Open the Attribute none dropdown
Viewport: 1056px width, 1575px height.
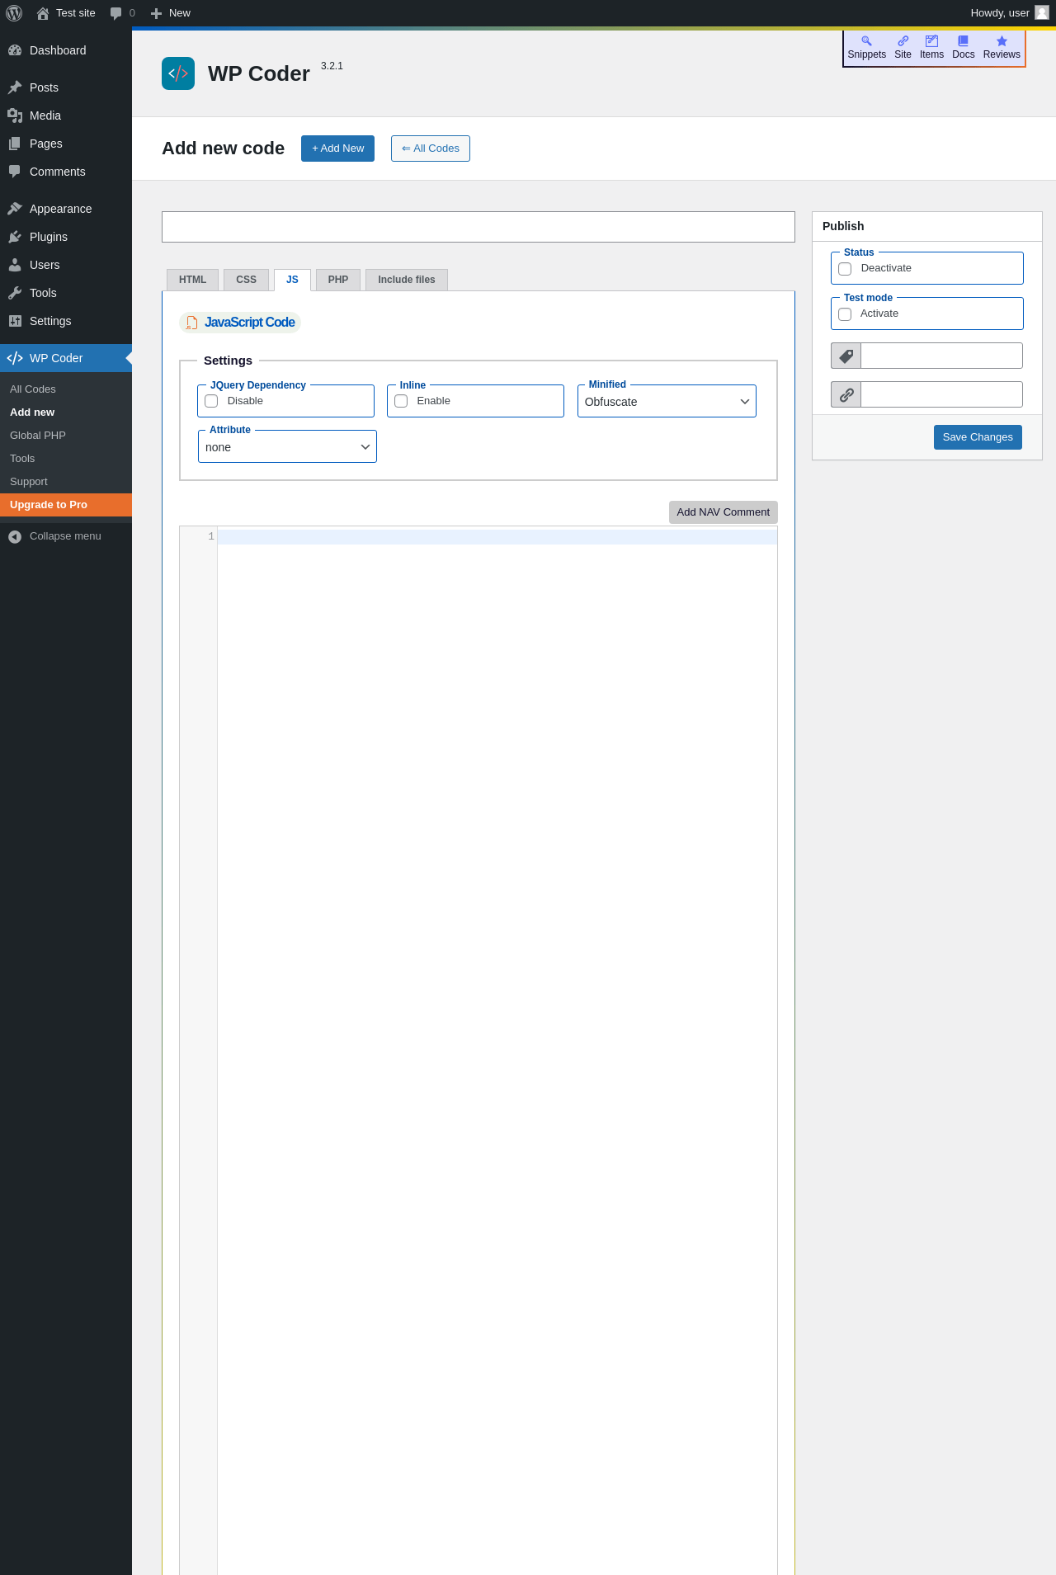pos(287,447)
